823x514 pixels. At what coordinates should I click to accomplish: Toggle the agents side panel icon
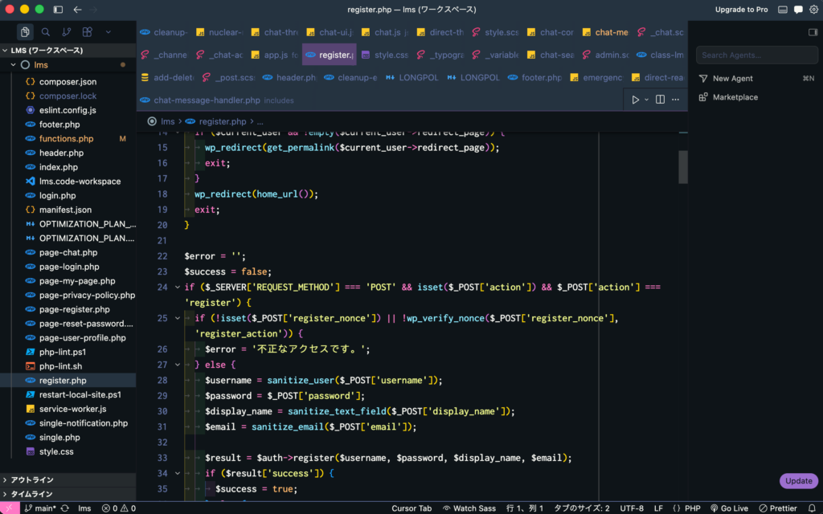coord(813,32)
